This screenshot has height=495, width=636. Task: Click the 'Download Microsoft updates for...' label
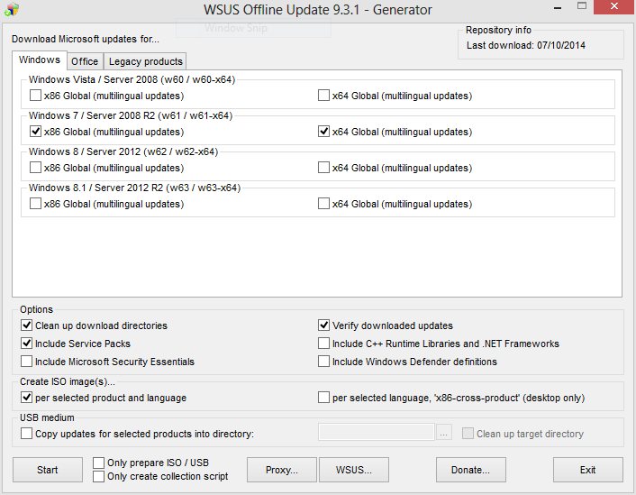pos(86,39)
